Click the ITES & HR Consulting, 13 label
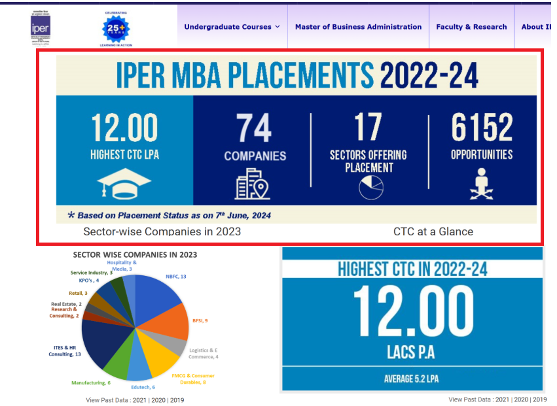This screenshot has width=557, height=406. tap(65, 350)
